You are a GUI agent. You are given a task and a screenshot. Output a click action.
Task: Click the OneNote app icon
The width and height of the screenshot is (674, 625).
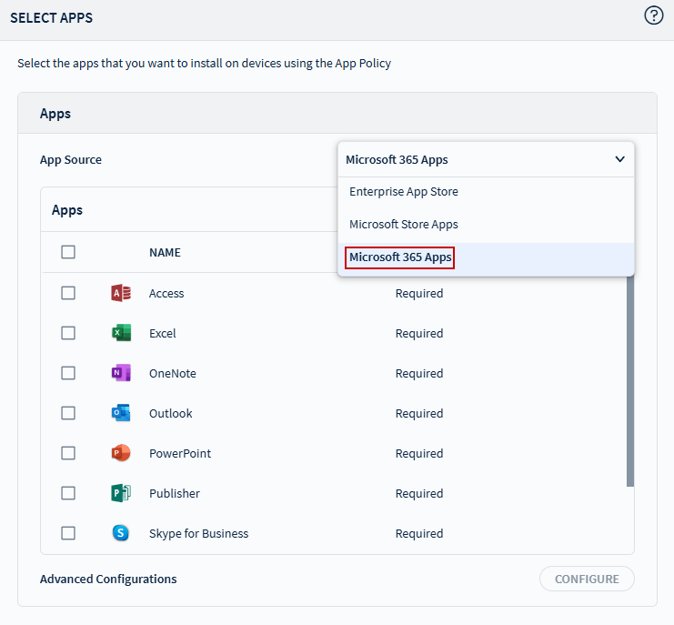point(120,373)
